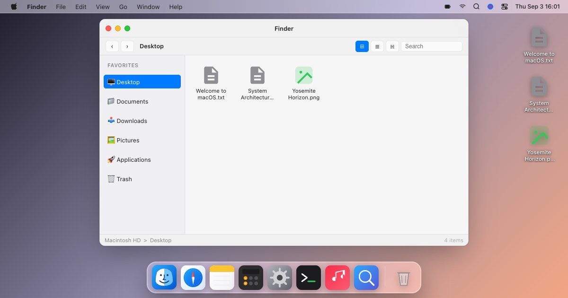
Task: Select Welcome to macOS.txt in Finder window
Action: [211, 83]
